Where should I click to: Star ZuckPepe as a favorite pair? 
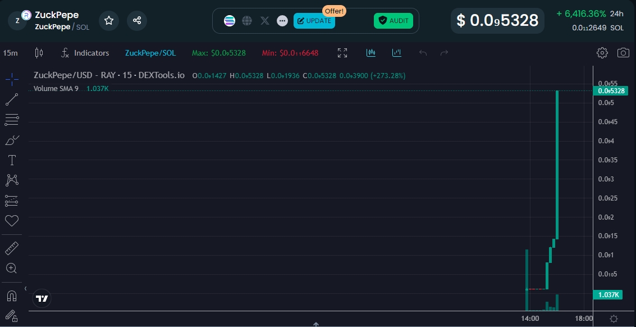point(109,20)
